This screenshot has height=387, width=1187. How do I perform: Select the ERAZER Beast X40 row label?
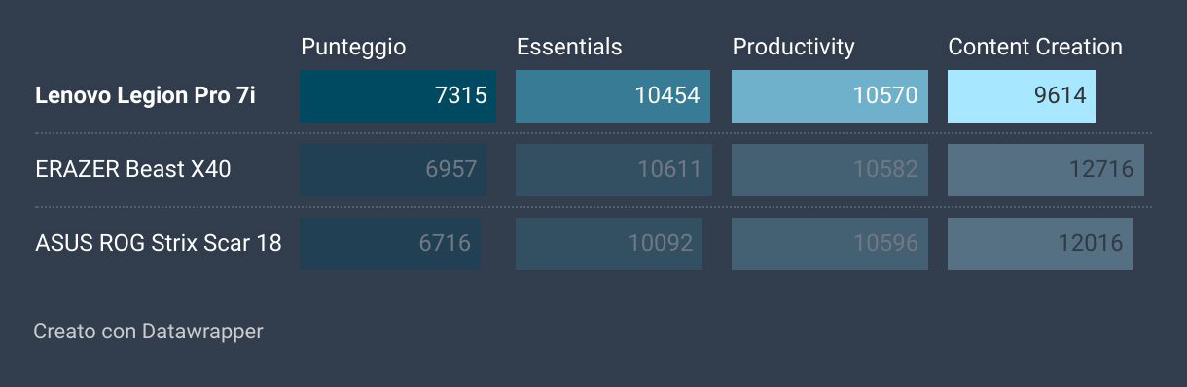(133, 169)
